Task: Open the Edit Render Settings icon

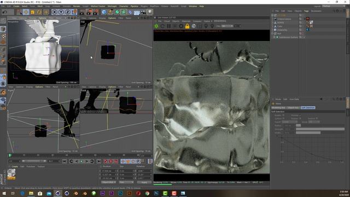Action: [96, 12]
